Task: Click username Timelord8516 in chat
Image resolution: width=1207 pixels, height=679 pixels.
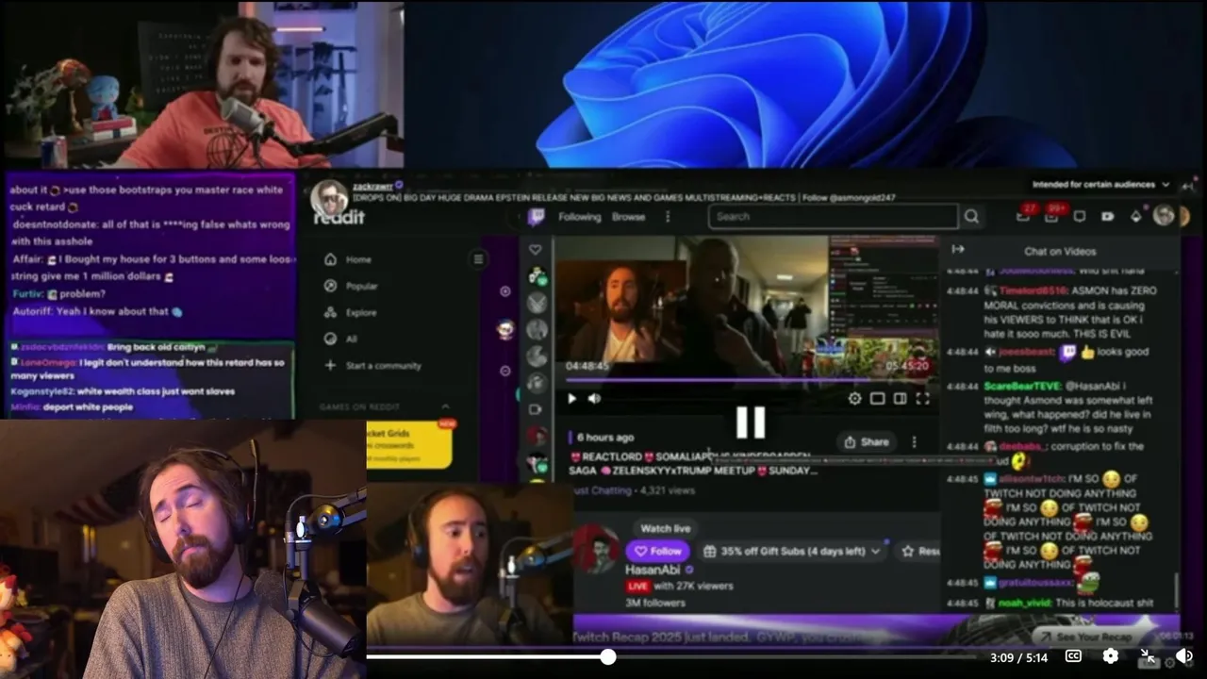Action: [x=1031, y=291]
